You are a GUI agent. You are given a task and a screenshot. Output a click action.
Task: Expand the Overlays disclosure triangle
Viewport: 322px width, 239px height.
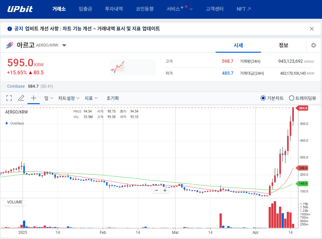(7, 123)
